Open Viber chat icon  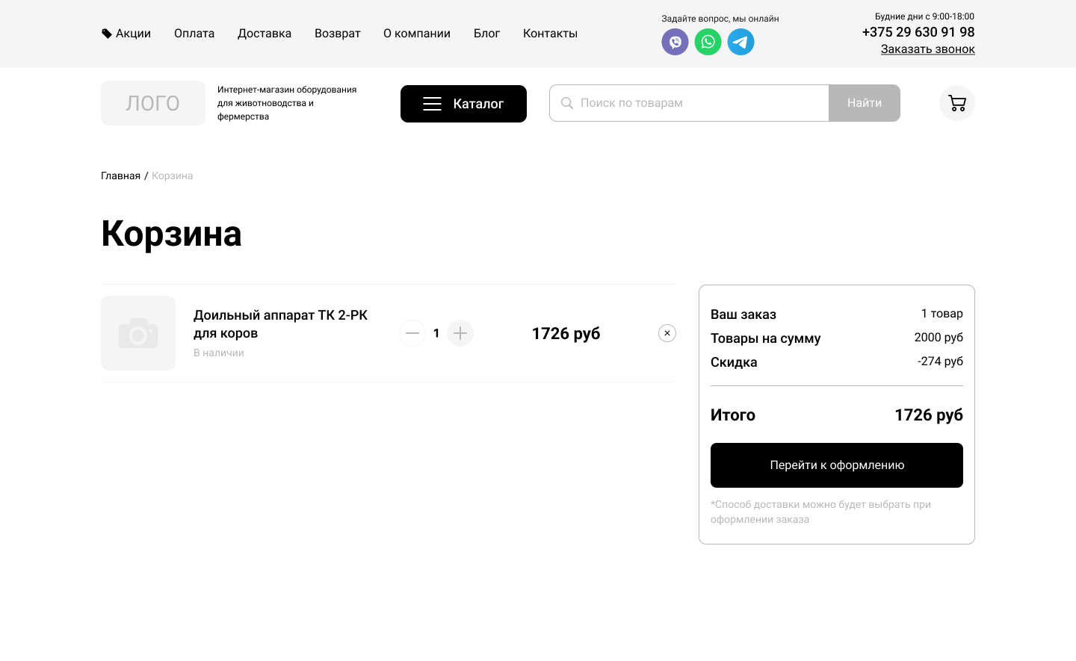click(x=675, y=42)
